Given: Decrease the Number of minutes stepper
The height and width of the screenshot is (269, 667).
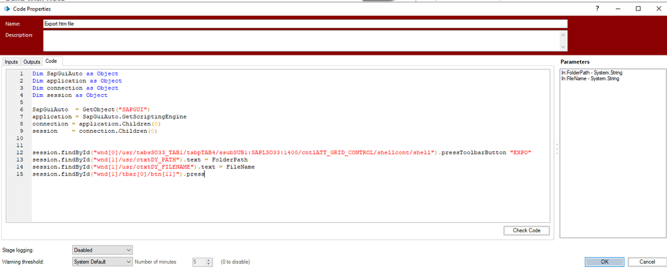Looking at the screenshot, I should click(209, 264).
